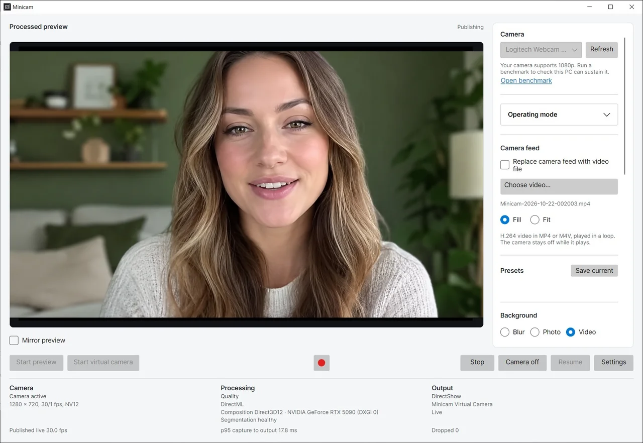Screen dimensions: 643x443
Task: Click the Segmentation healthy status text
Action: point(249,420)
